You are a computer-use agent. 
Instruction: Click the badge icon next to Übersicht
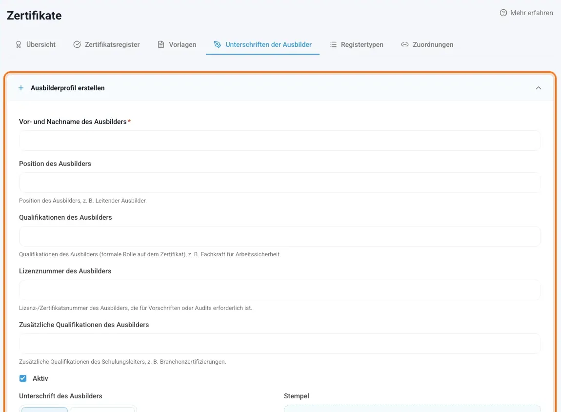(x=18, y=44)
